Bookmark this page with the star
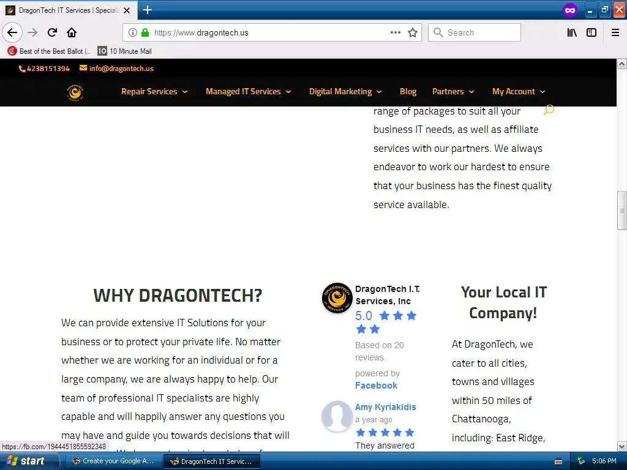 413,32
